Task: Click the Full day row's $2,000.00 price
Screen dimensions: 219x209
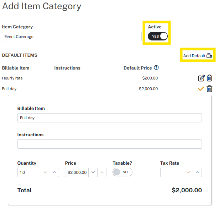Action: (148, 89)
